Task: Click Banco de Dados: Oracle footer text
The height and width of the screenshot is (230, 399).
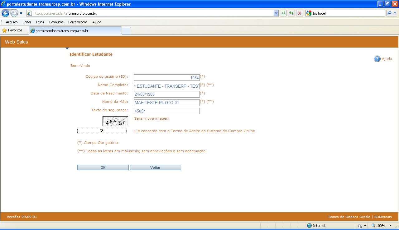Action: coord(349,217)
